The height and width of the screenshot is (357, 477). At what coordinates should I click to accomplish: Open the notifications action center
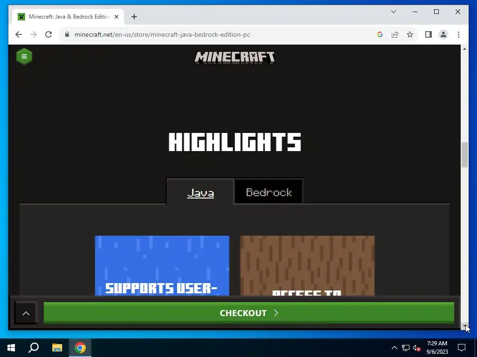462,348
